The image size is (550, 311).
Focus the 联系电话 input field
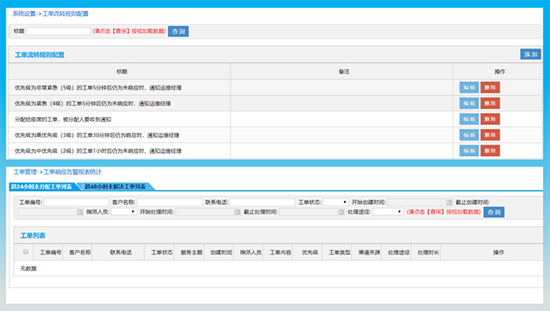click(262, 203)
